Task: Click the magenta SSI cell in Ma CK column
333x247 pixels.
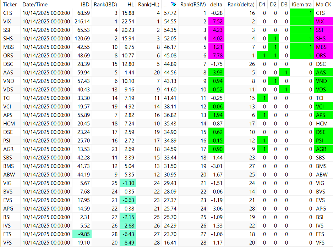Action: [x=323, y=30]
